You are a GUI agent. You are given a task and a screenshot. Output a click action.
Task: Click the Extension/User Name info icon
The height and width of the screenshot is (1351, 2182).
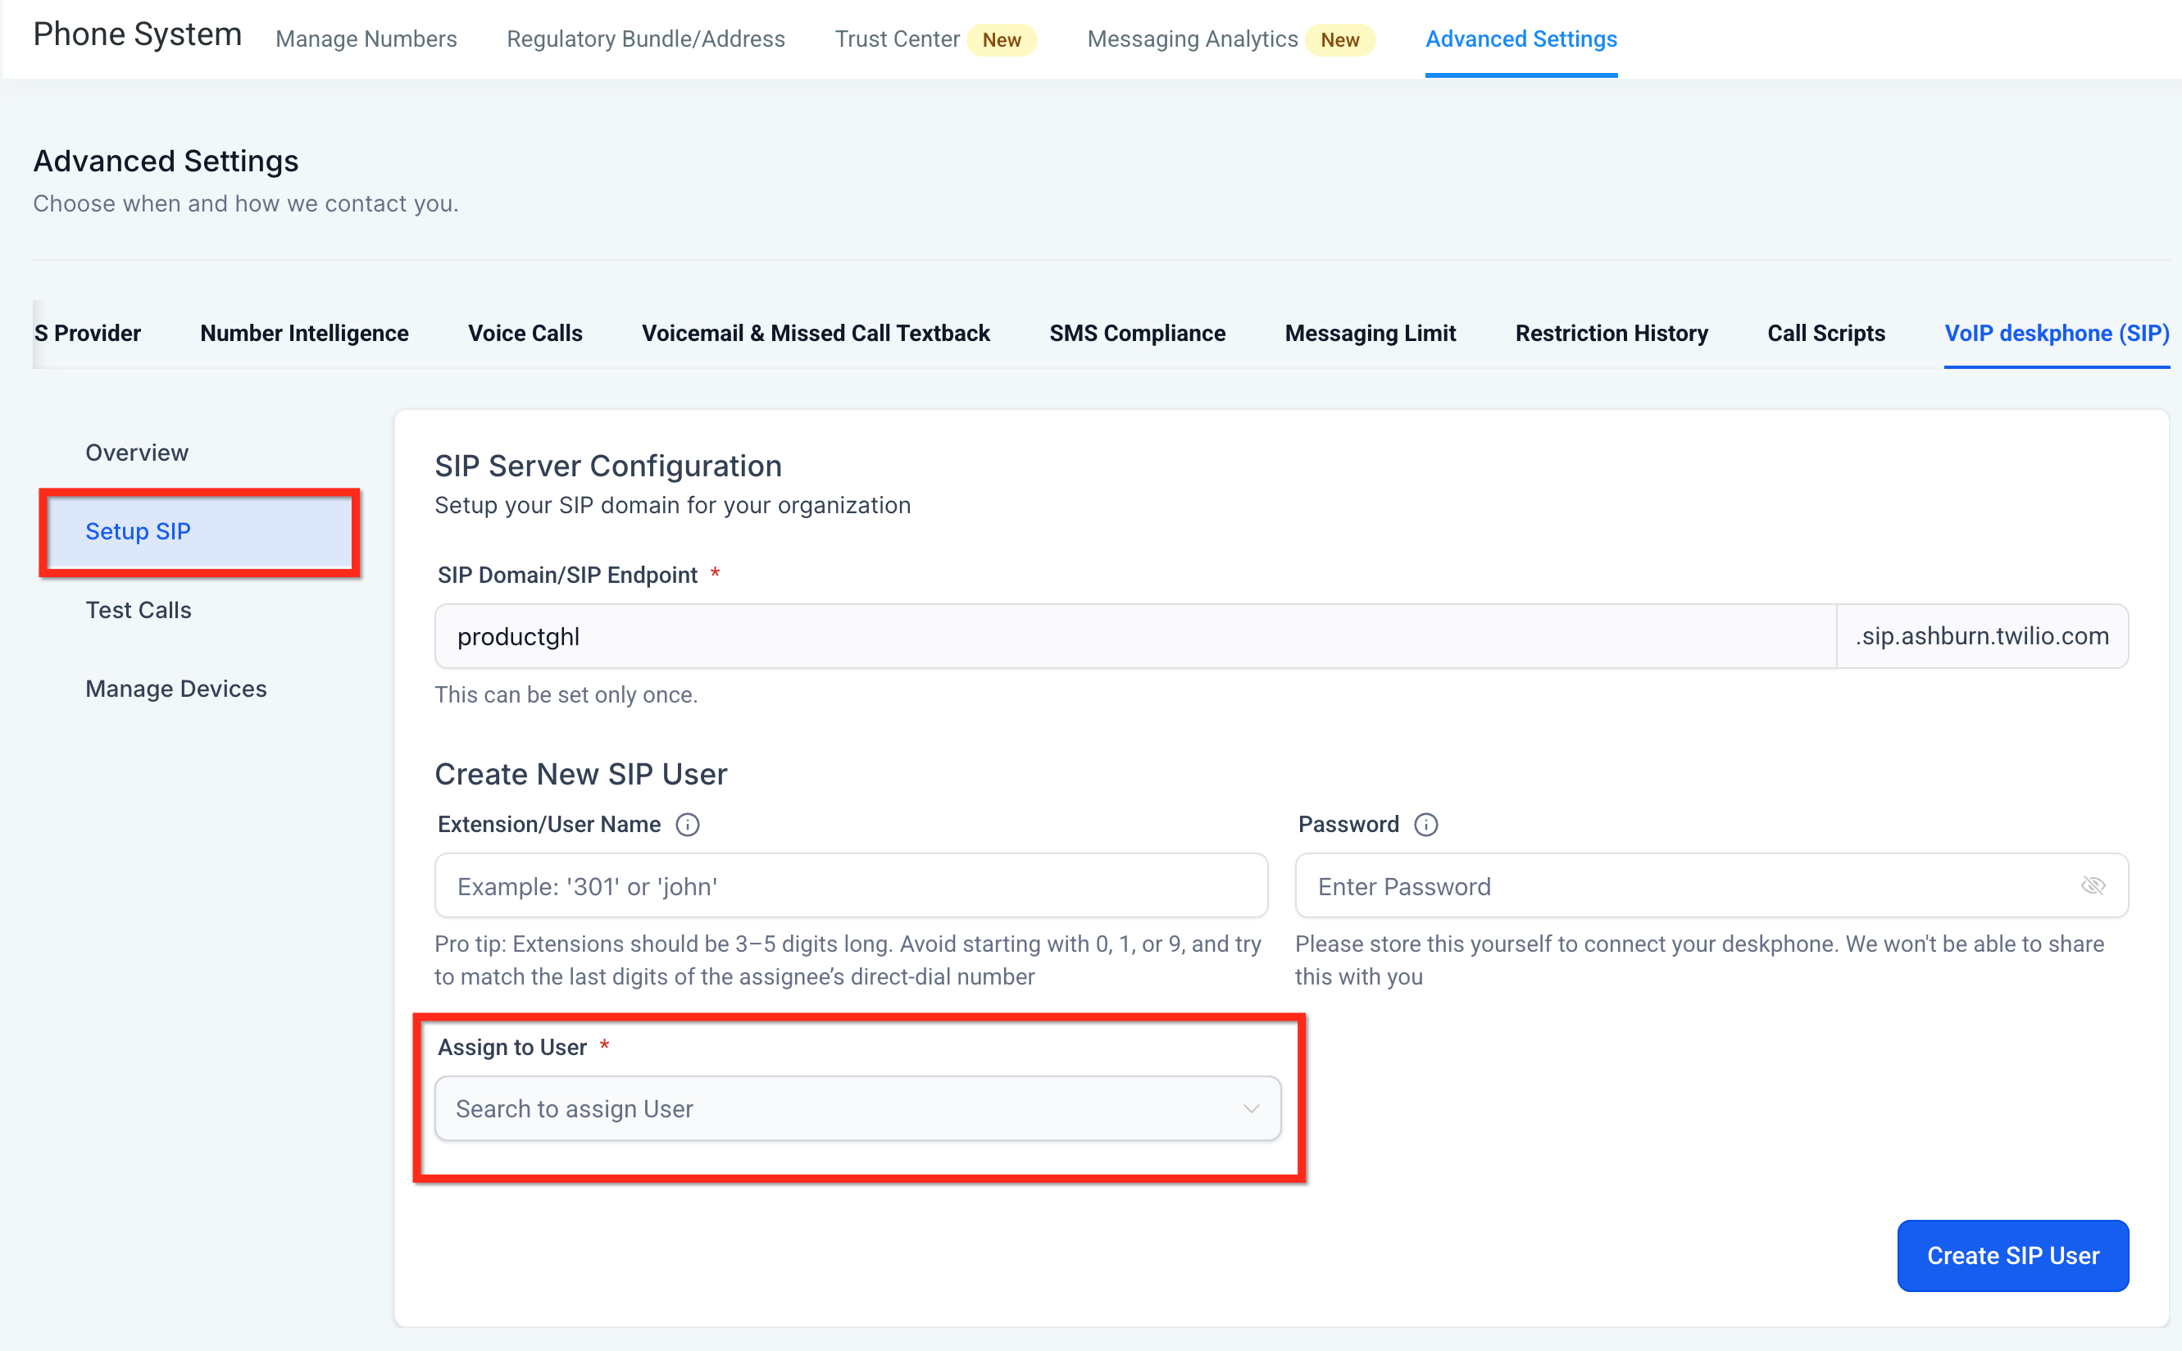[x=687, y=824]
